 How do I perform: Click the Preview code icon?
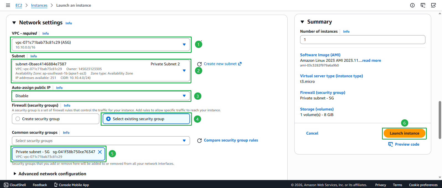click(391, 144)
